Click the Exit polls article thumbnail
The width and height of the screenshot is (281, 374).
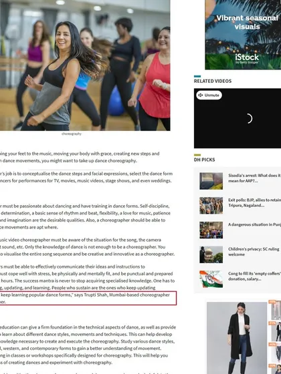tap(211, 206)
